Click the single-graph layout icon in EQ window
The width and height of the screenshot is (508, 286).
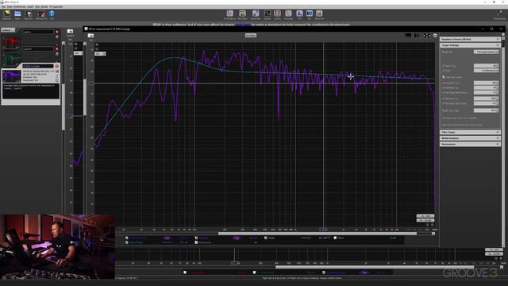pyautogui.click(x=409, y=35)
